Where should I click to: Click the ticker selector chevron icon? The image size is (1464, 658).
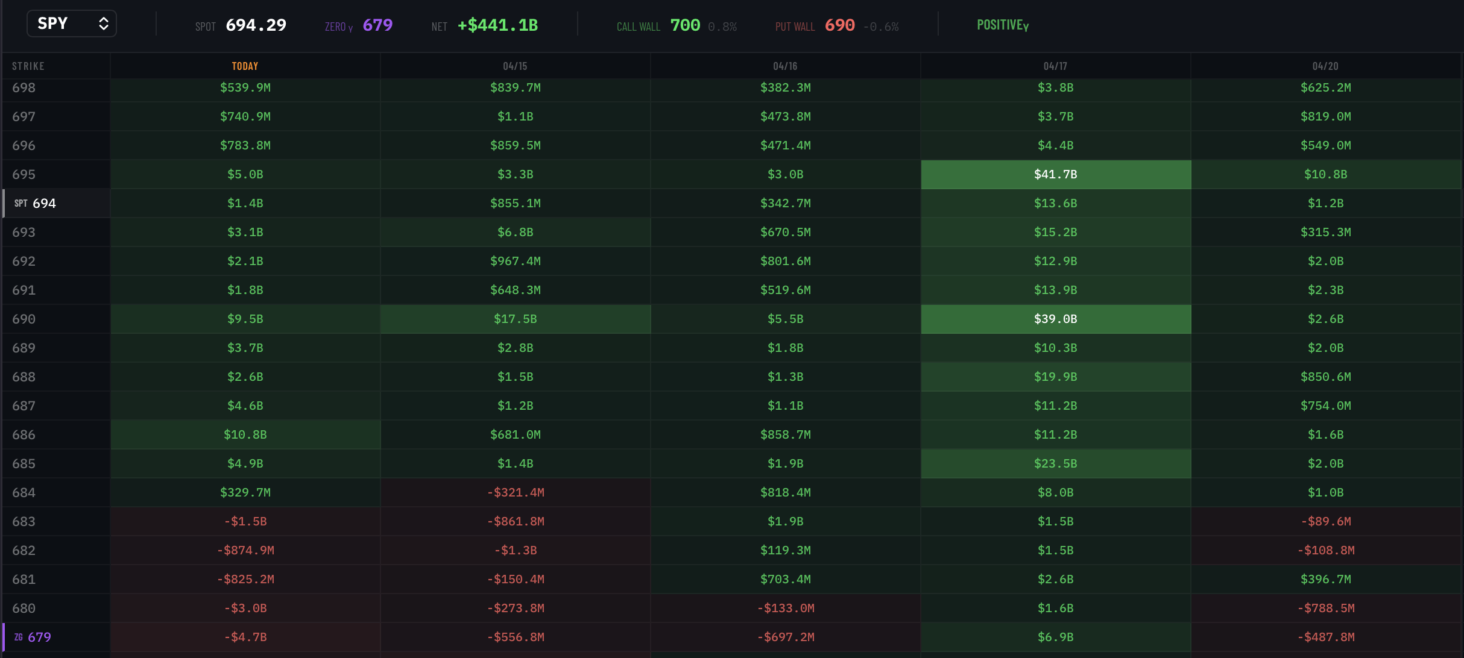pyautogui.click(x=103, y=23)
